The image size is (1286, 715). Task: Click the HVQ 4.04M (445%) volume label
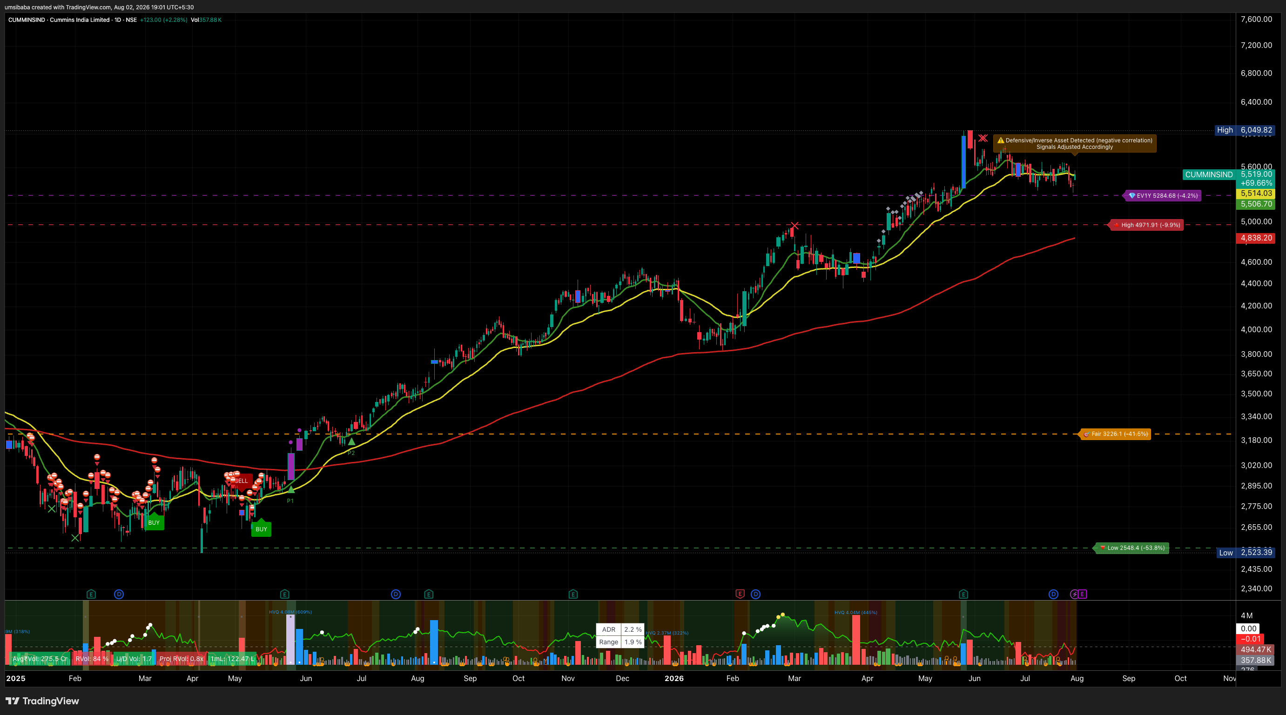[x=855, y=613]
